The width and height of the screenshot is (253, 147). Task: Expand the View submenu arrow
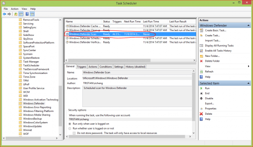coord(249,66)
